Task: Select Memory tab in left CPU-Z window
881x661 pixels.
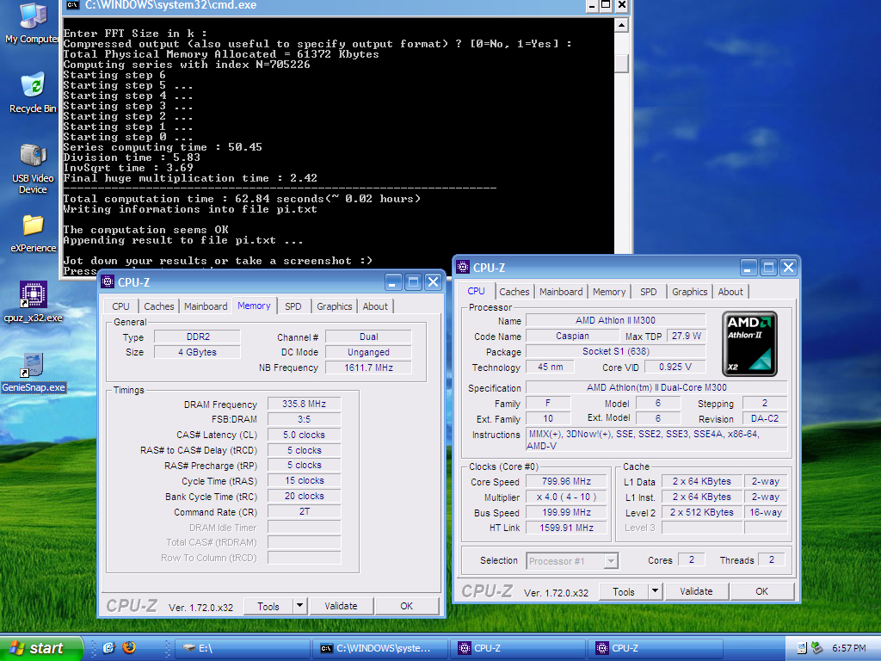Action: pos(254,306)
